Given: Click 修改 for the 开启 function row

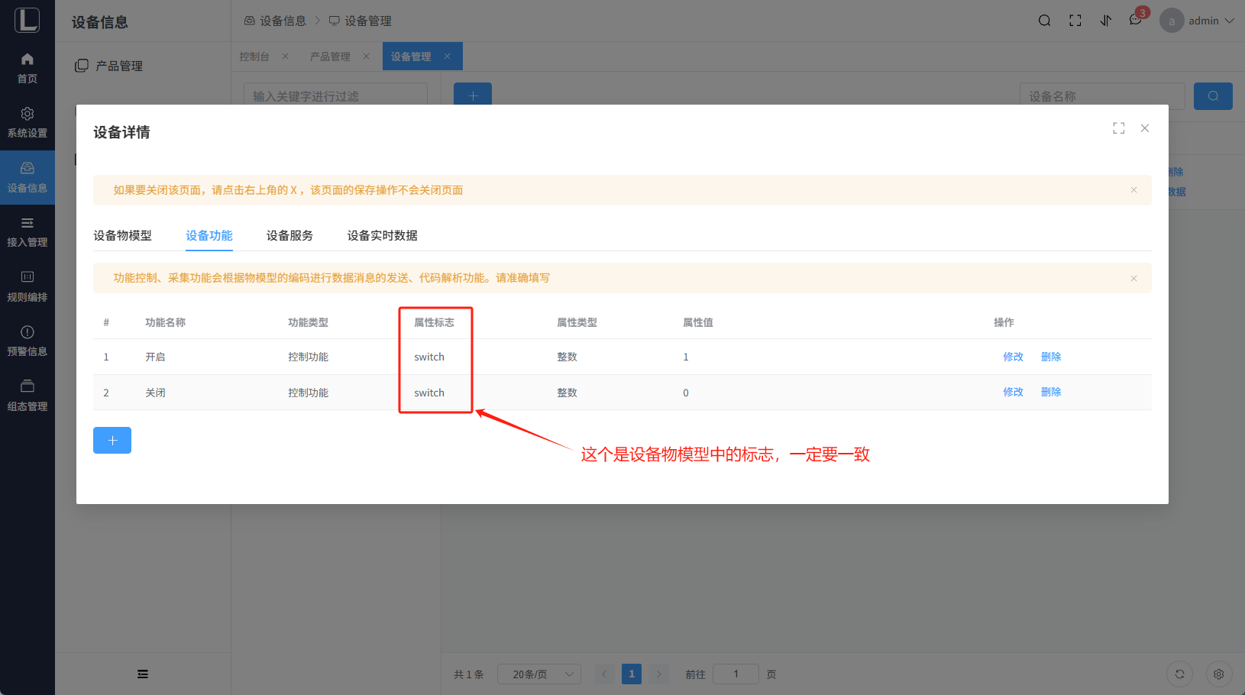Looking at the screenshot, I should [1013, 357].
